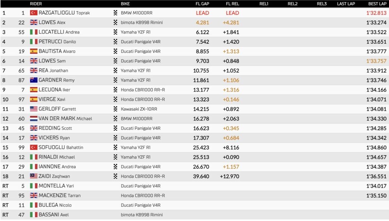389x221 pixels.
Task: Click the orange relative gap +0.146
Action: (x=231, y=99)
